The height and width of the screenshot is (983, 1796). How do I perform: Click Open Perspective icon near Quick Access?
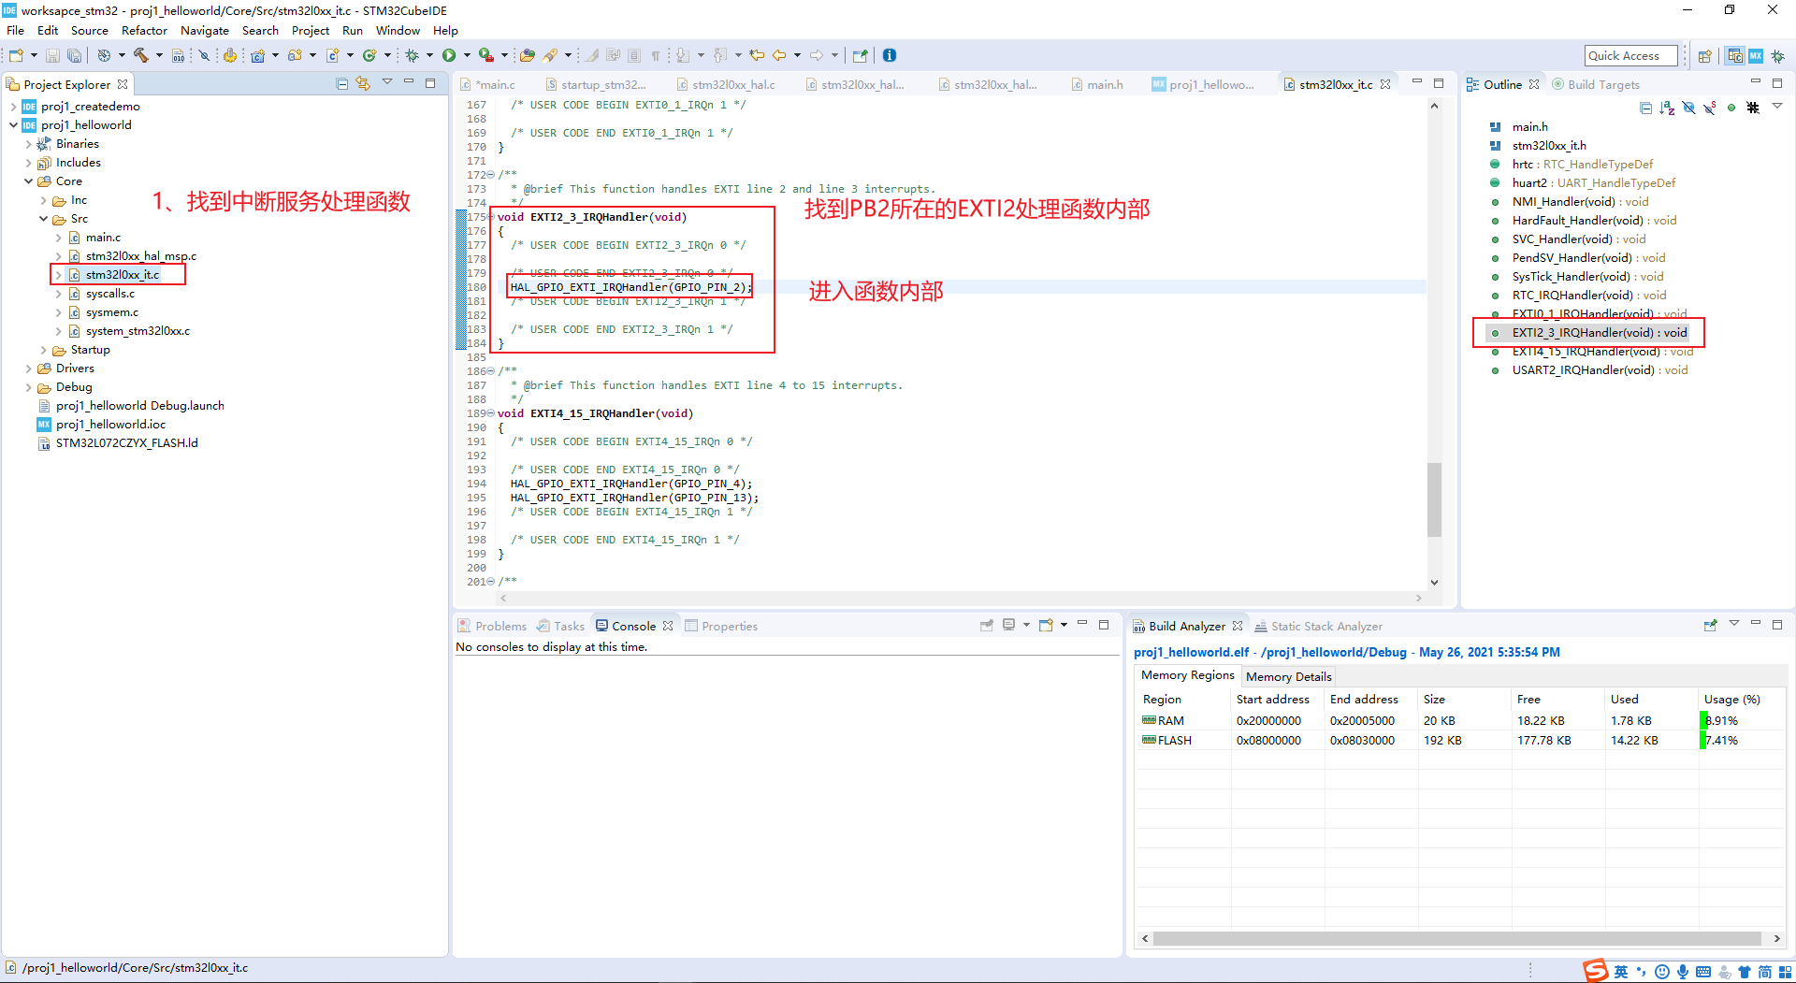[1704, 56]
